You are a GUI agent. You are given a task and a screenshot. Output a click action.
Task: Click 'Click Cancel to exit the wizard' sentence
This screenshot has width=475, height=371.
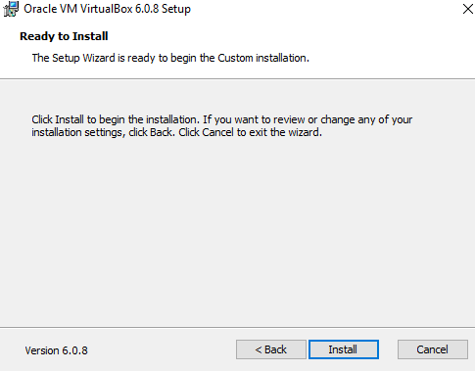[x=251, y=132]
